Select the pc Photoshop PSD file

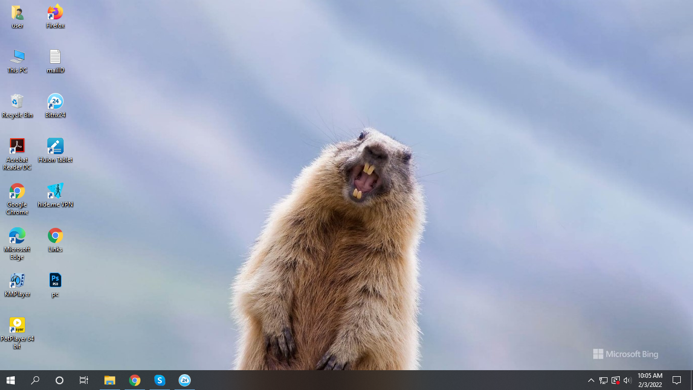click(x=55, y=281)
